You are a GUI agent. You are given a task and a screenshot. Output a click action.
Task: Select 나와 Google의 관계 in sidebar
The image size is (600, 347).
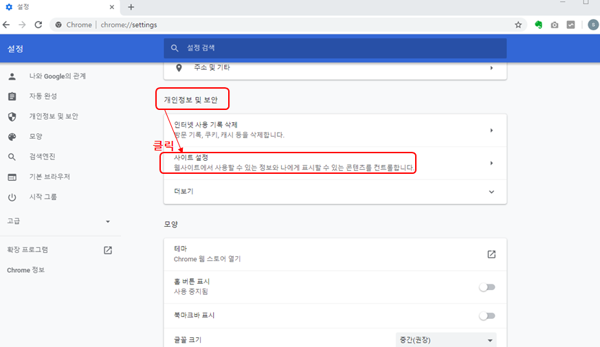[58, 76]
